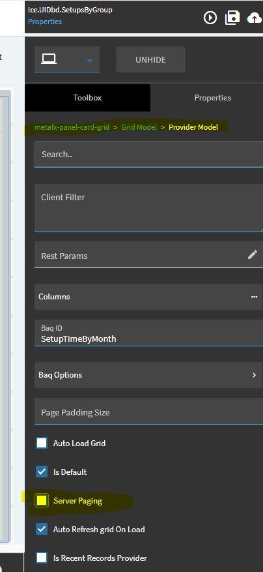This screenshot has height=572, width=263.
Task: Click the Page Padding Size field
Action: 148,412
